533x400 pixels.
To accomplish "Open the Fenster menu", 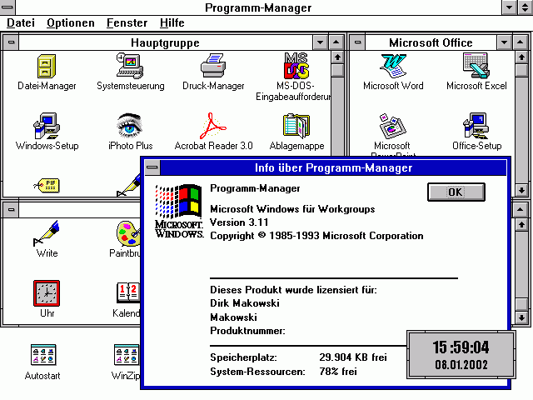I will point(127,23).
